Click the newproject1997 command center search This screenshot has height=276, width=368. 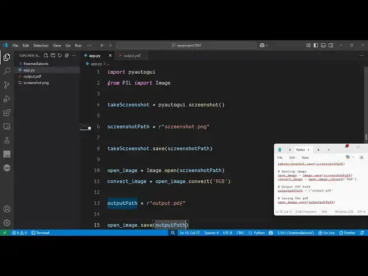coord(186,45)
